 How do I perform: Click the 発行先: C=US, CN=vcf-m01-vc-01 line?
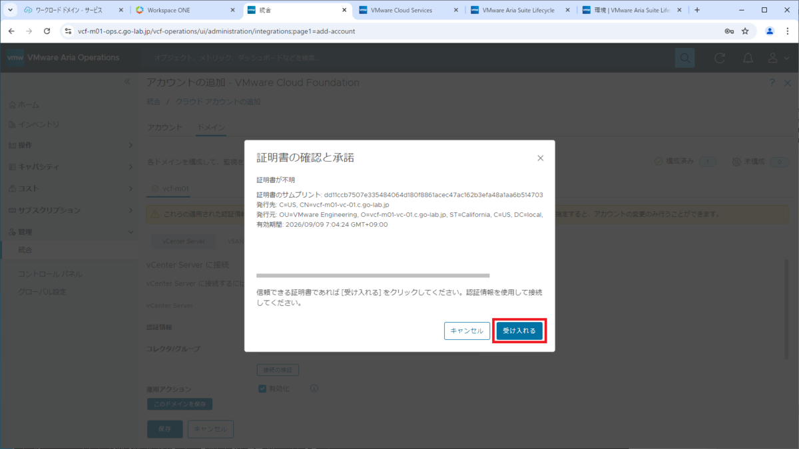click(x=322, y=205)
